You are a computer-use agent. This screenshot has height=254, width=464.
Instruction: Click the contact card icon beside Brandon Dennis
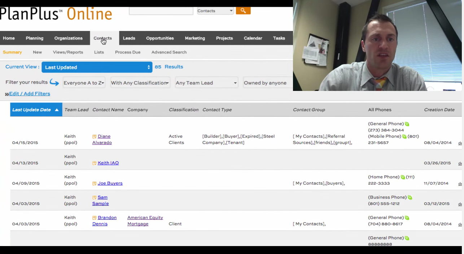95,218
